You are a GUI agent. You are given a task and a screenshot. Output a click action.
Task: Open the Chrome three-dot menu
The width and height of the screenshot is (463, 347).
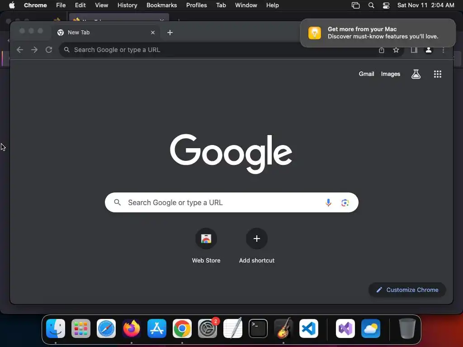pyautogui.click(x=443, y=50)
